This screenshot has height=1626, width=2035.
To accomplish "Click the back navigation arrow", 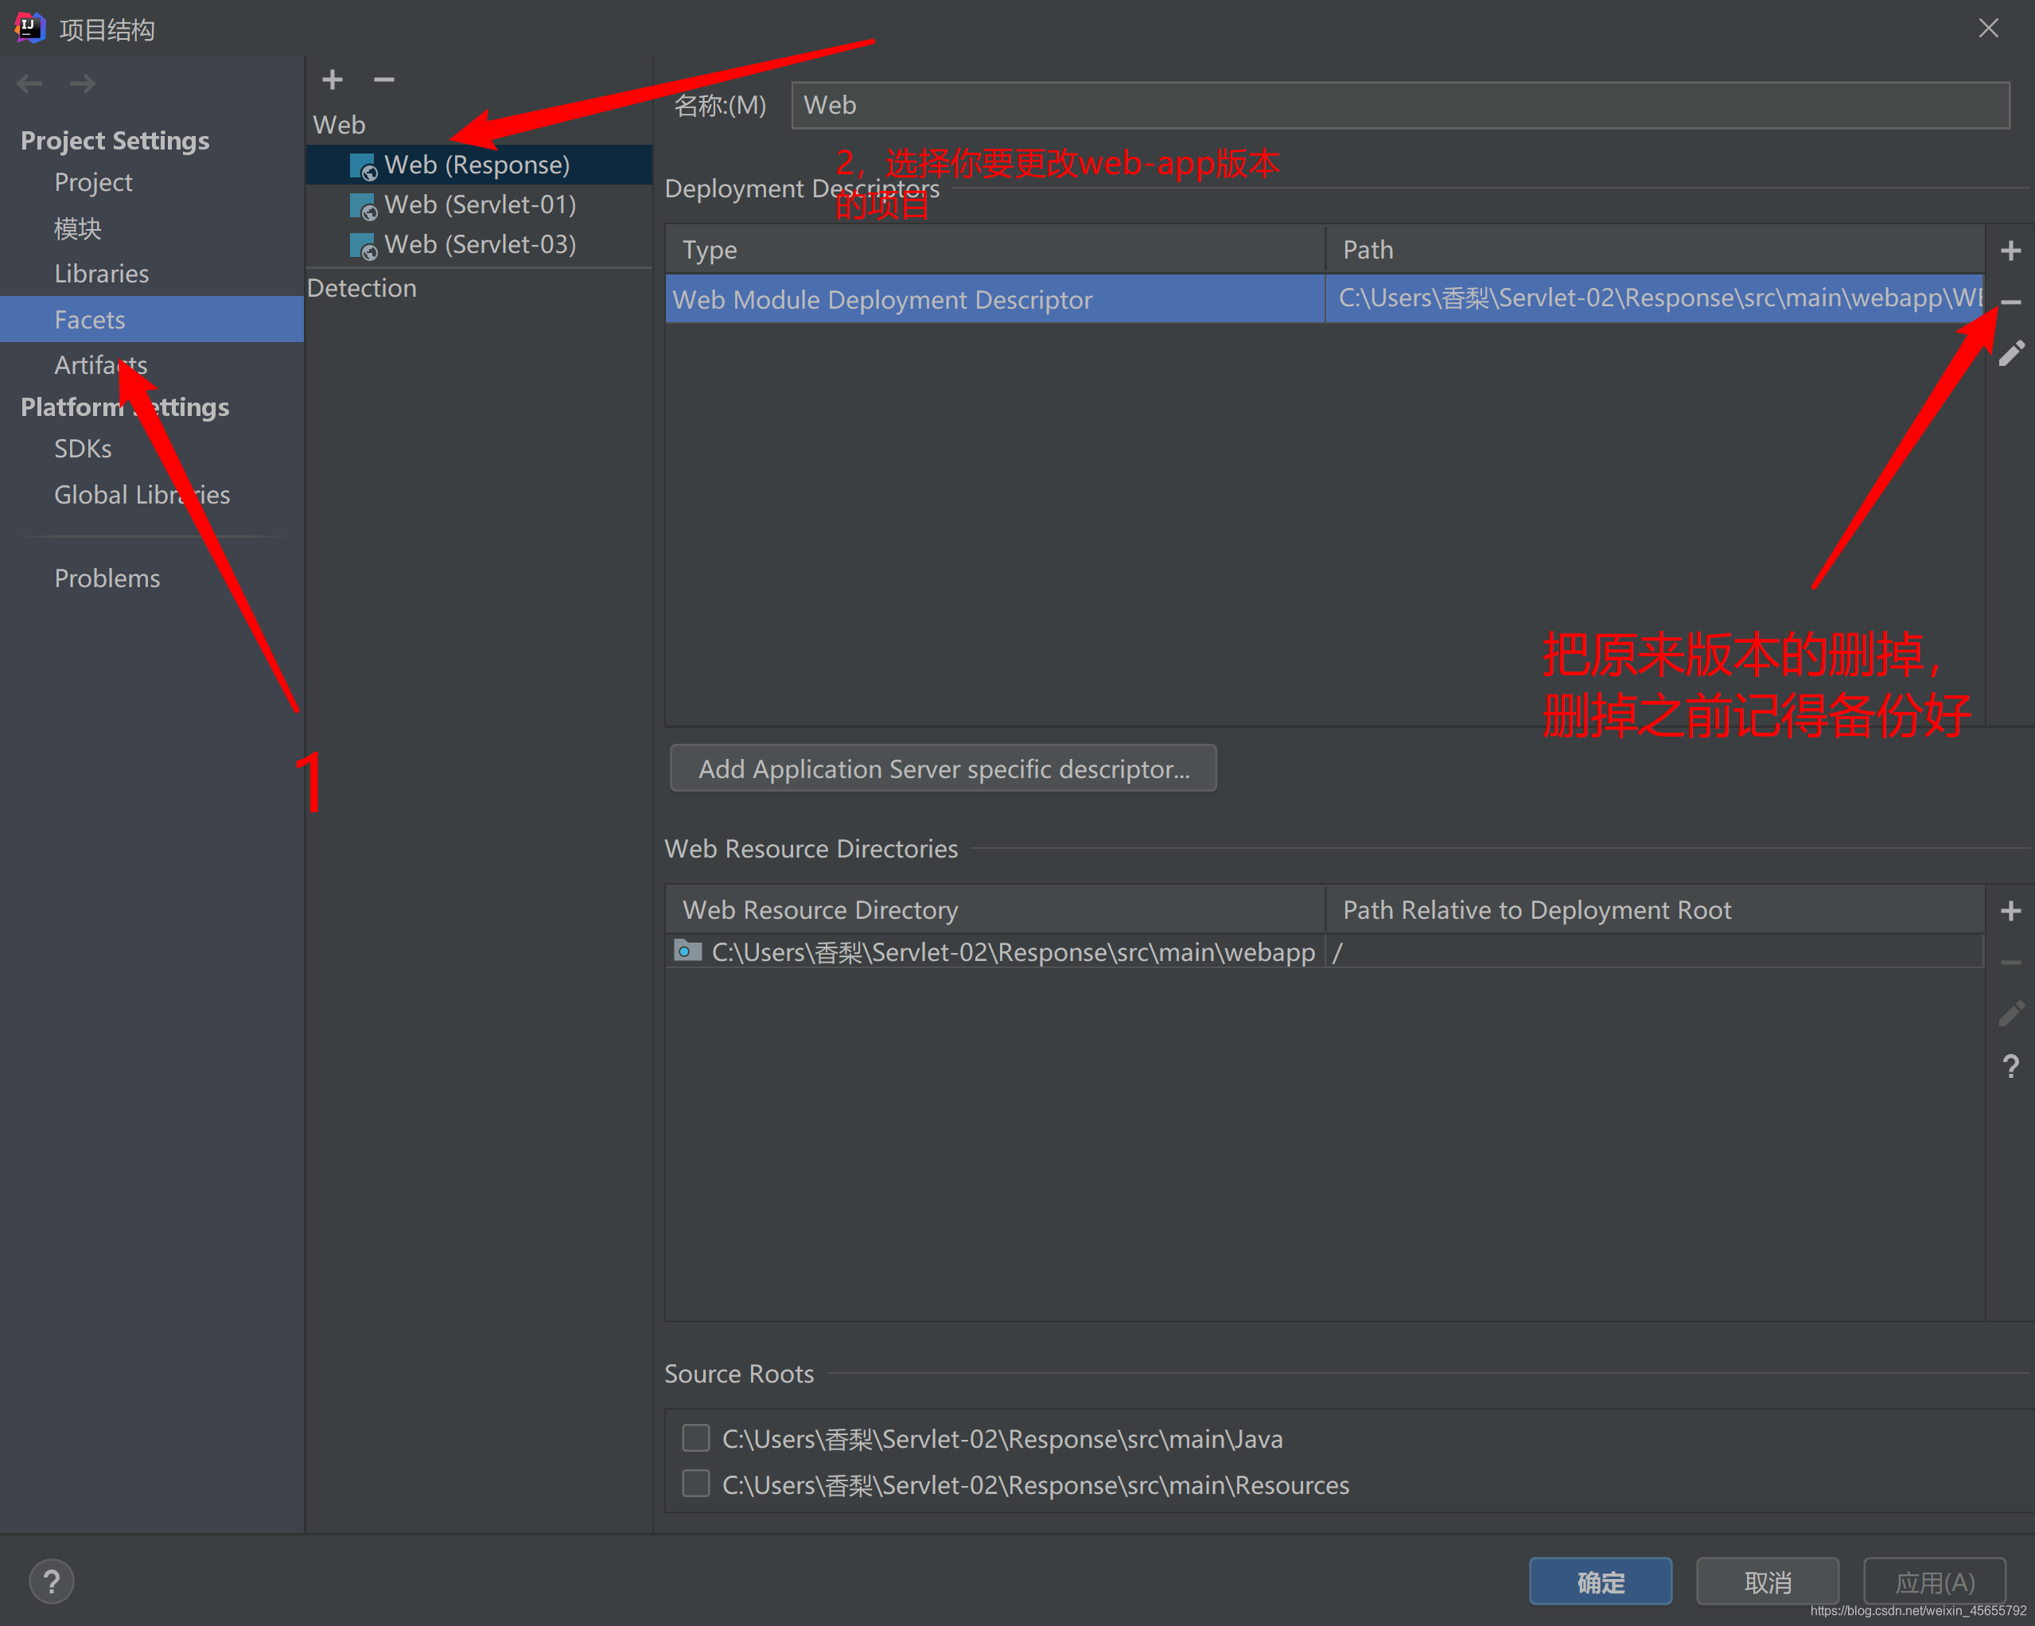I will [x=29, y=83].
